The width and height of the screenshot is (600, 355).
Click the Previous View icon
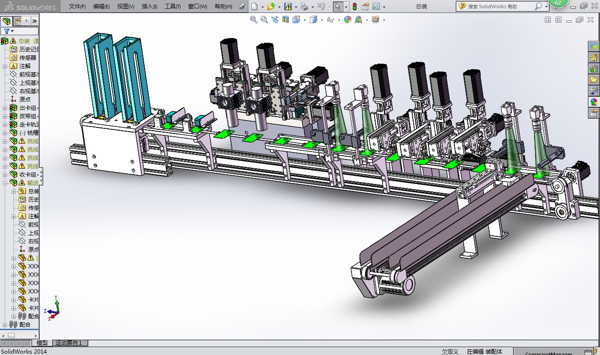(x=275, y=19)
